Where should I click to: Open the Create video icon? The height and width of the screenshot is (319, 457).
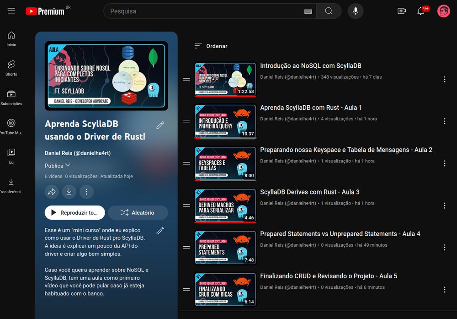point(402,11)
